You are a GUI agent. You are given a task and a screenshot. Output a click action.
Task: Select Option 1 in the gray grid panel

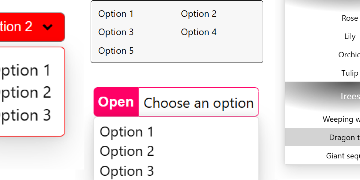click(x=116, y=14)
